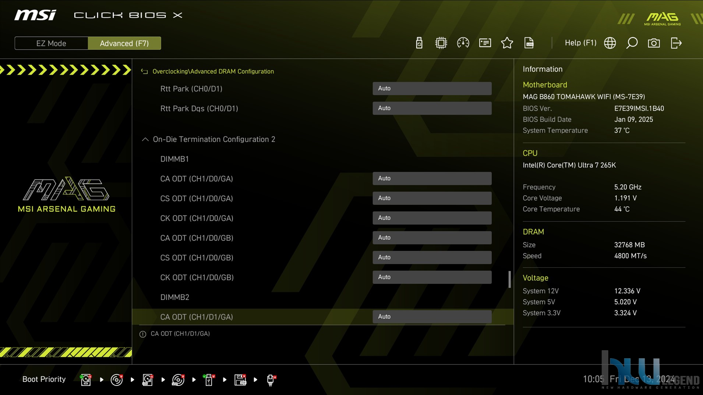Select the CS ODT (CH1/D0/GB) row label
Image resolution: width=703 pixels, height=395 pixels.
197,258
